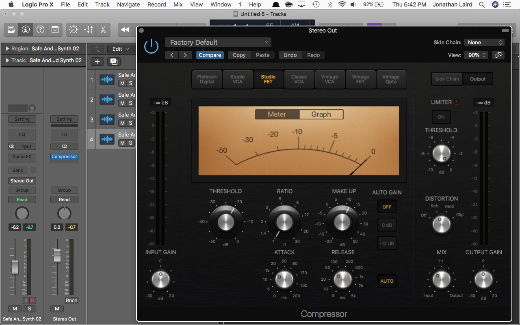The image size is (520, 325).
Task: Open the scissors Editors icon
Action: click(103, 30)
